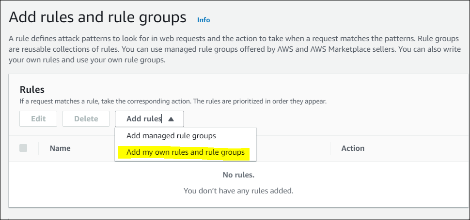Viewport: 470px width, 220px height.
Task: Click the Action column header
Action: [353, 148]
